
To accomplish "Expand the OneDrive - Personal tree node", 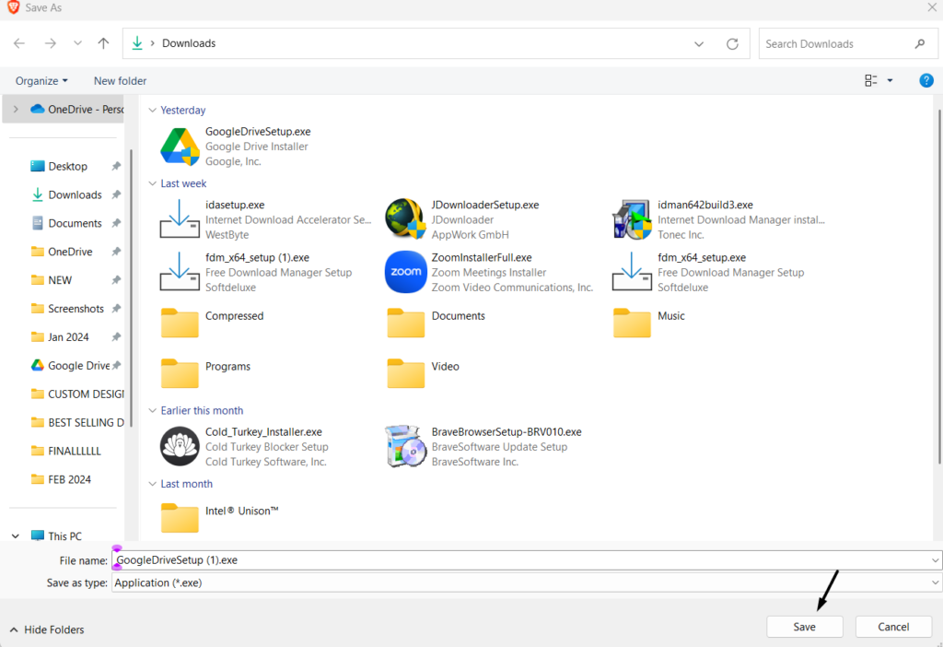I will pyautogui.click(x=16, y=109).
